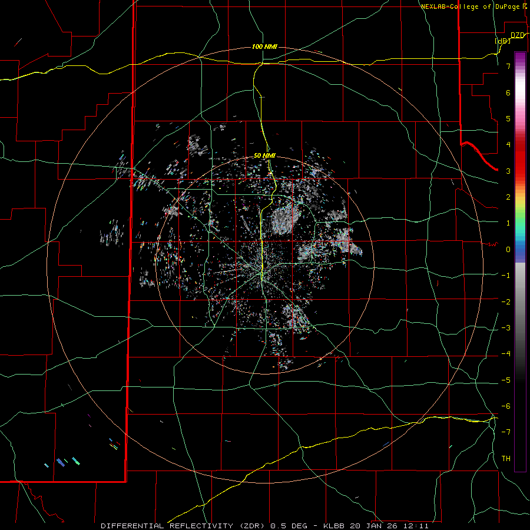Click the positive 4 scale value

tap(508, 144)
